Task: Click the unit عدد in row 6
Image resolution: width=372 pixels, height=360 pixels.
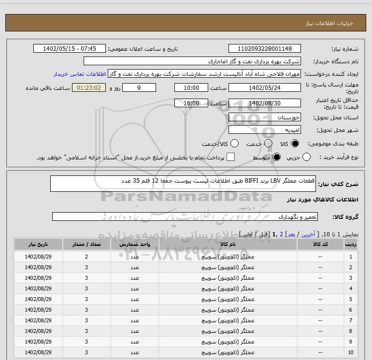Action: (x=134, y=310)
